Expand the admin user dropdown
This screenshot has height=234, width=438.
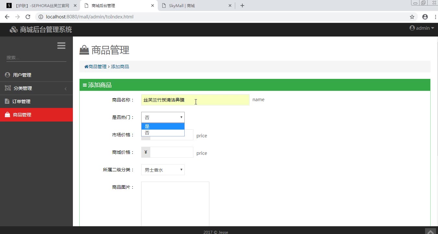click(422, 28)
